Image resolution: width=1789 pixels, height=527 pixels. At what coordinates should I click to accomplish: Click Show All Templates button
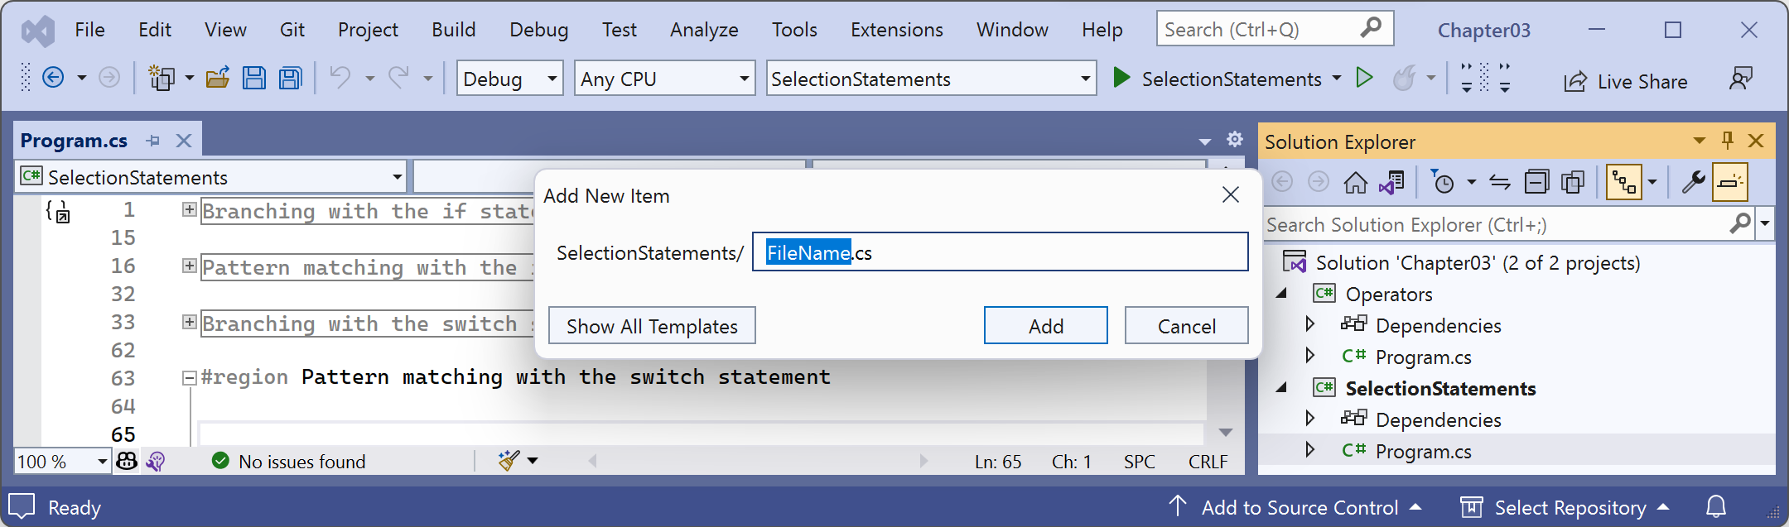652,326
